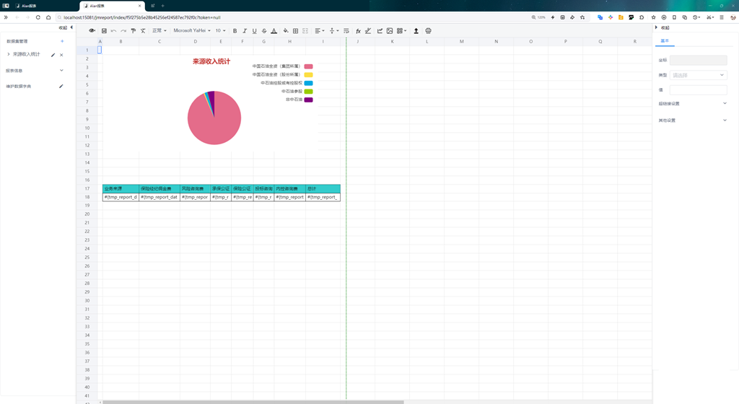The height and width of the screenshot is (404, 739).
Task: Open the font color picker
Action: click(274, 30)
